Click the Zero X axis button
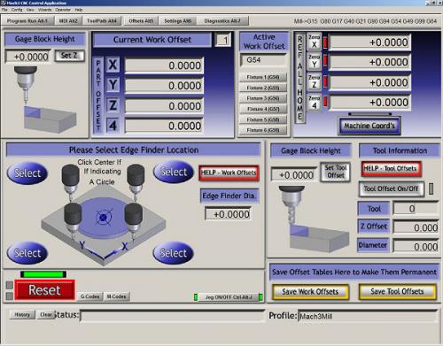 314,42
